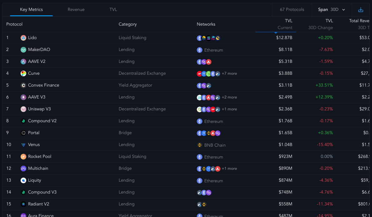The image size is (372, 217).
Task: Expand '+2 more' networks for AAVE V3
Action: [229, 97]
